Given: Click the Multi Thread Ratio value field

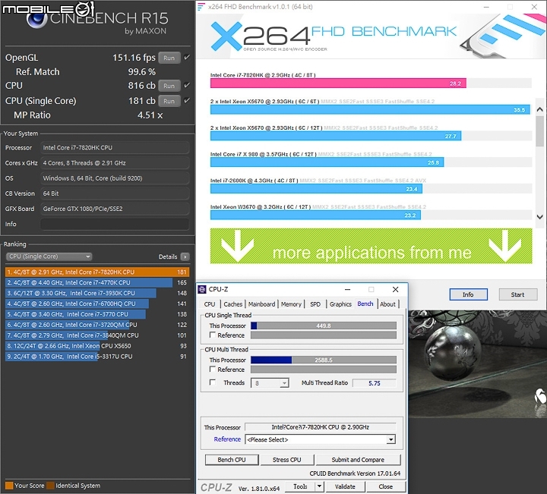Looking at the screenshot, I should [x=375, y=383].
